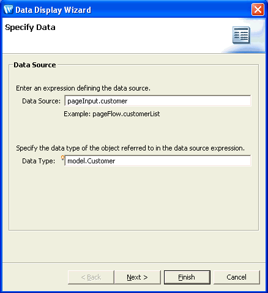268x293 pixels.
Task: Focus the Data Type field containing model.Customer
Action: (158, 161)
